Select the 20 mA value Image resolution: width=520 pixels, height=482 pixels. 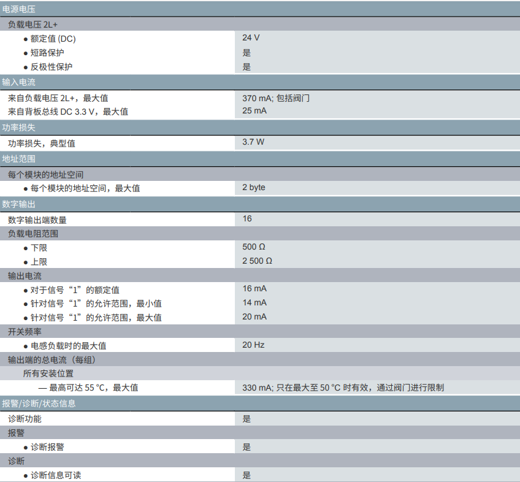coord(254,317)
